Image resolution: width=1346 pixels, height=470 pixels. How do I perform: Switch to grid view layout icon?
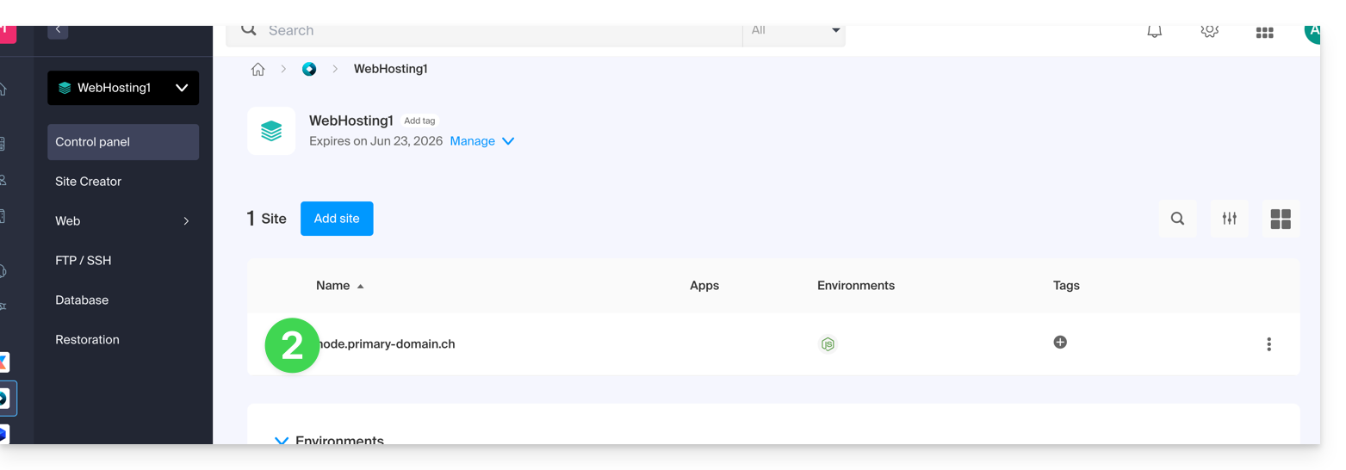pyautogui.click(x=1281, y=219)
